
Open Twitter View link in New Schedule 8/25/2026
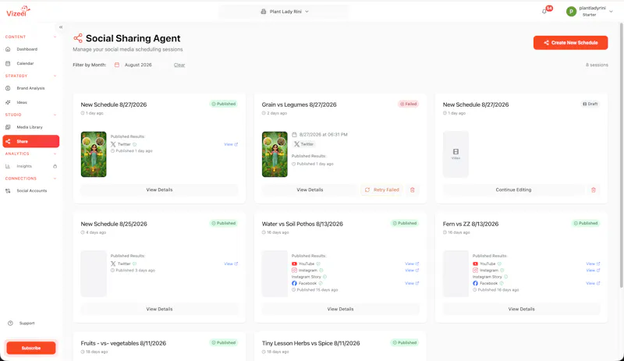(x=231, y=264)
